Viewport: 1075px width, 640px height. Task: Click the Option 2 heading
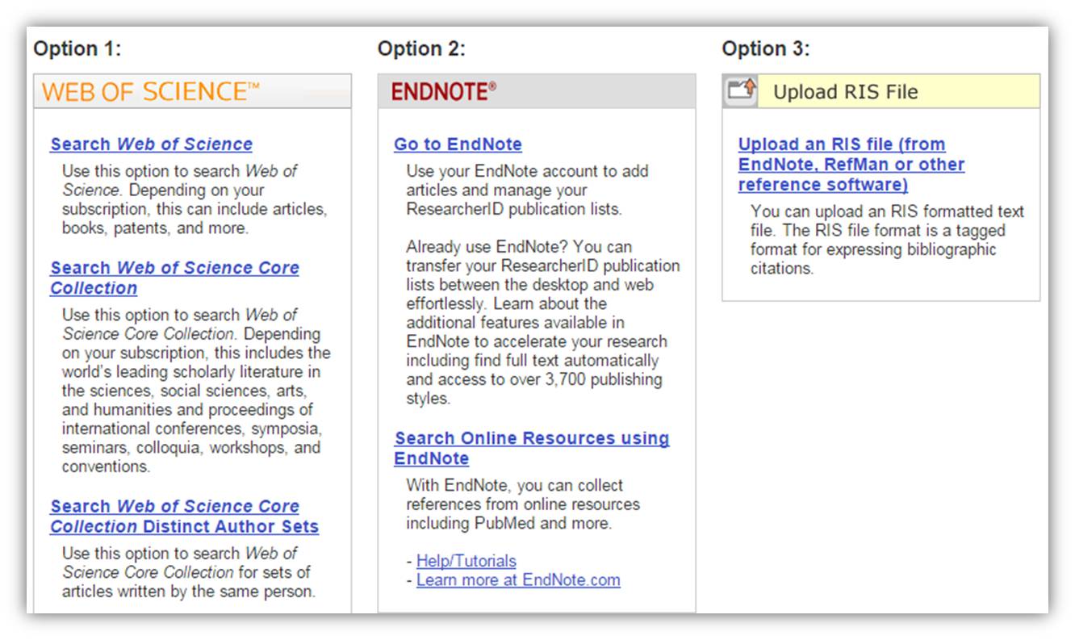pos(421,49)
